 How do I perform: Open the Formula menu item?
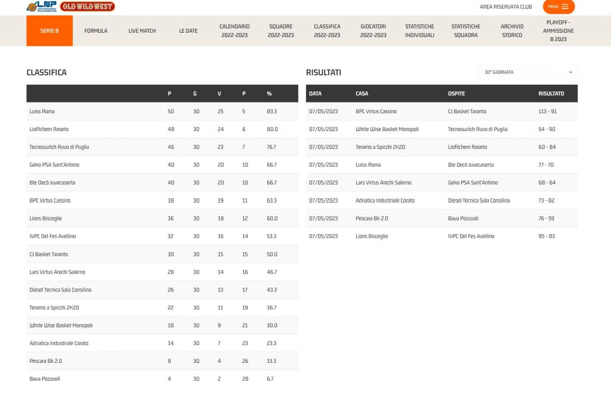96,31
